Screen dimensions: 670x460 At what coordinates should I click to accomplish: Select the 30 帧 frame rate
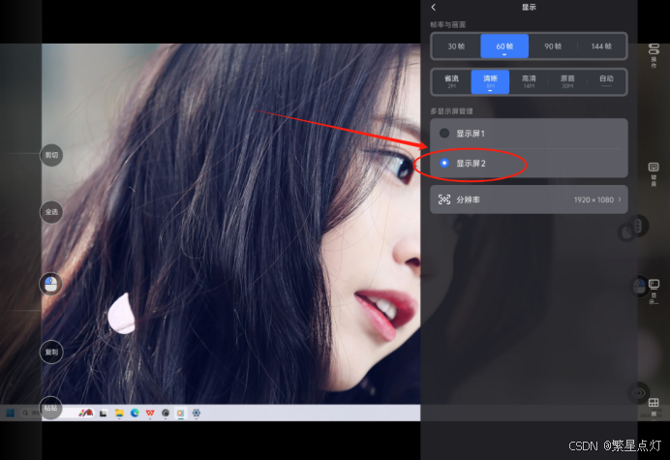(456, 46)
